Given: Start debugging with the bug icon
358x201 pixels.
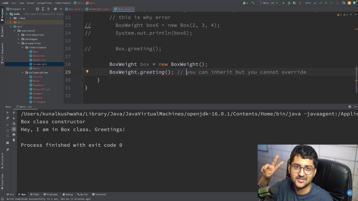Looking at the screenshot, I should point(289,3).
